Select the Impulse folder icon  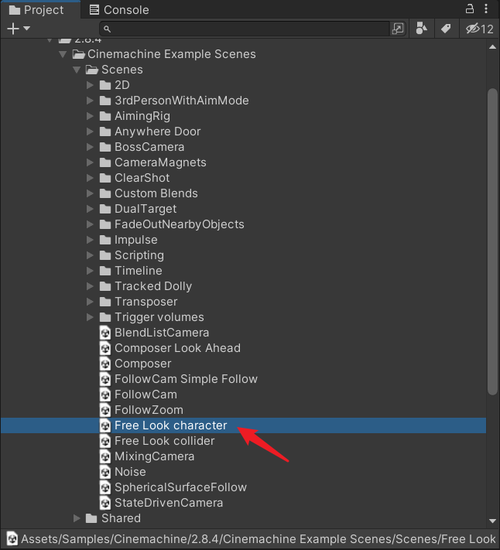pyautogui.click(x=105, y=240)
